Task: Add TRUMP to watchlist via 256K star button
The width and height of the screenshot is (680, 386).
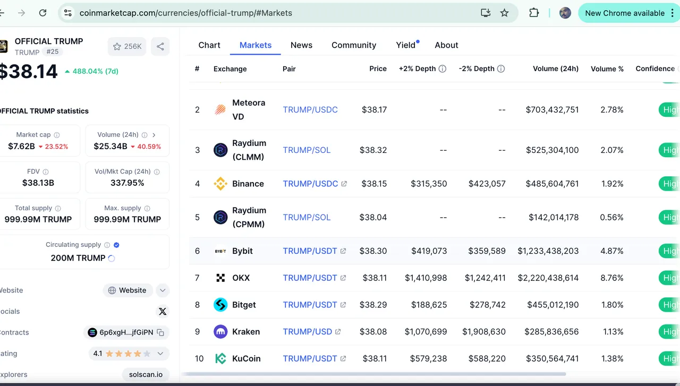Action: tap(127, 46)
